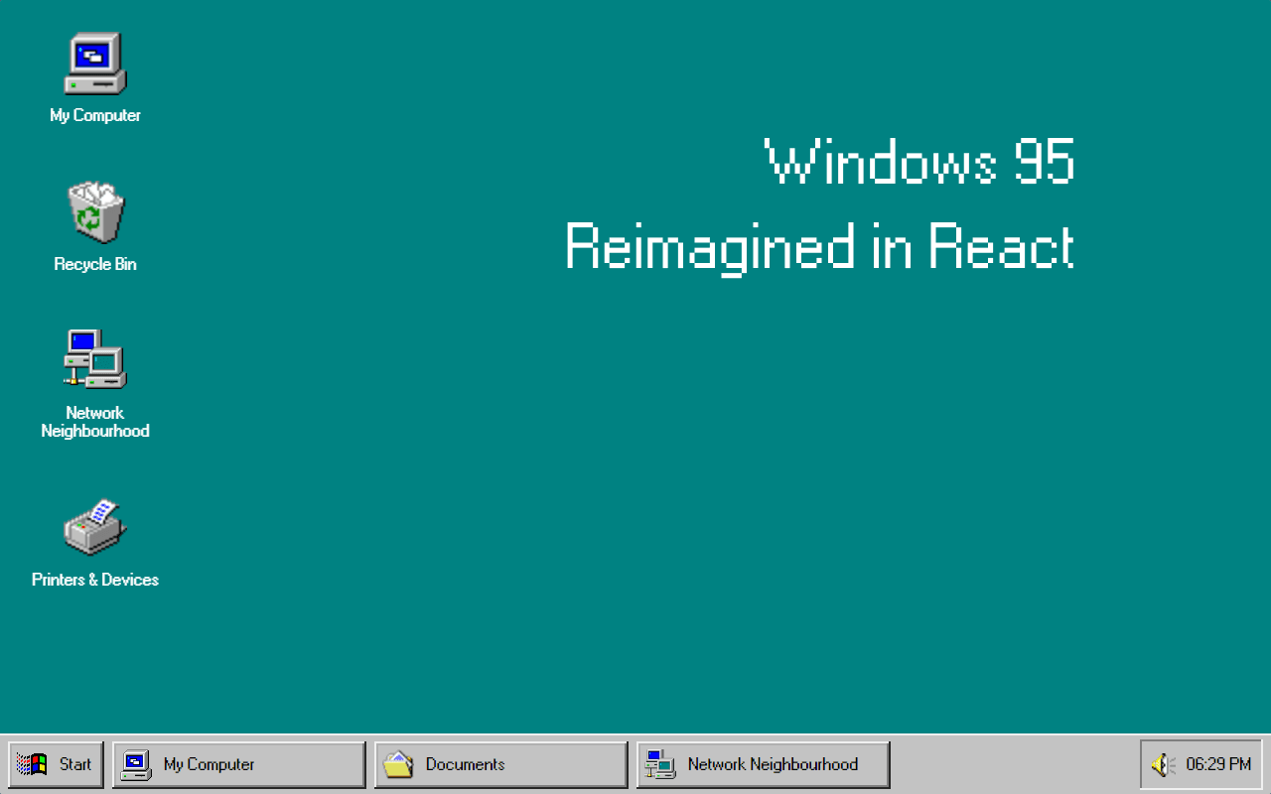Select the Recycle Bin desktop icon
This screenshot has width=1271, height=794.
click(x=95, y=212)
